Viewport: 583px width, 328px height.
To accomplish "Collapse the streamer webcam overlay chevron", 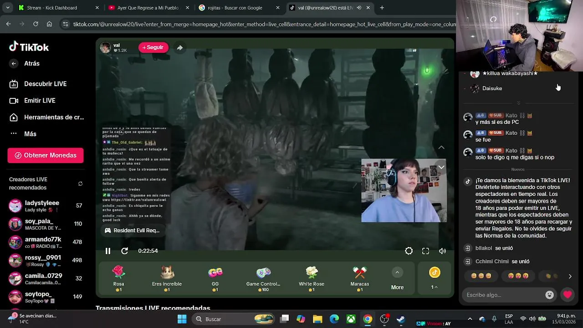I will tap(441, 168).
